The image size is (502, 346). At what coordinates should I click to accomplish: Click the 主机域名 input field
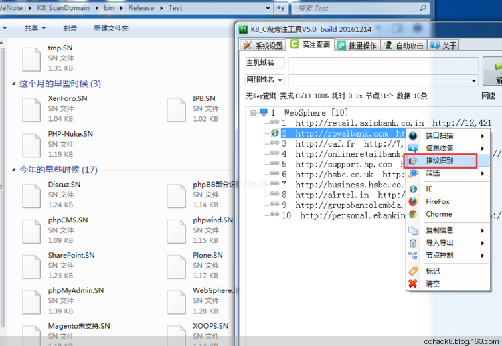(x=384, y=63)
